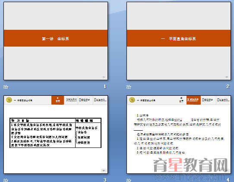Click the middle D tab on slide 4 header
This screenshot has width=234, height=182.
tap(208, 100)
